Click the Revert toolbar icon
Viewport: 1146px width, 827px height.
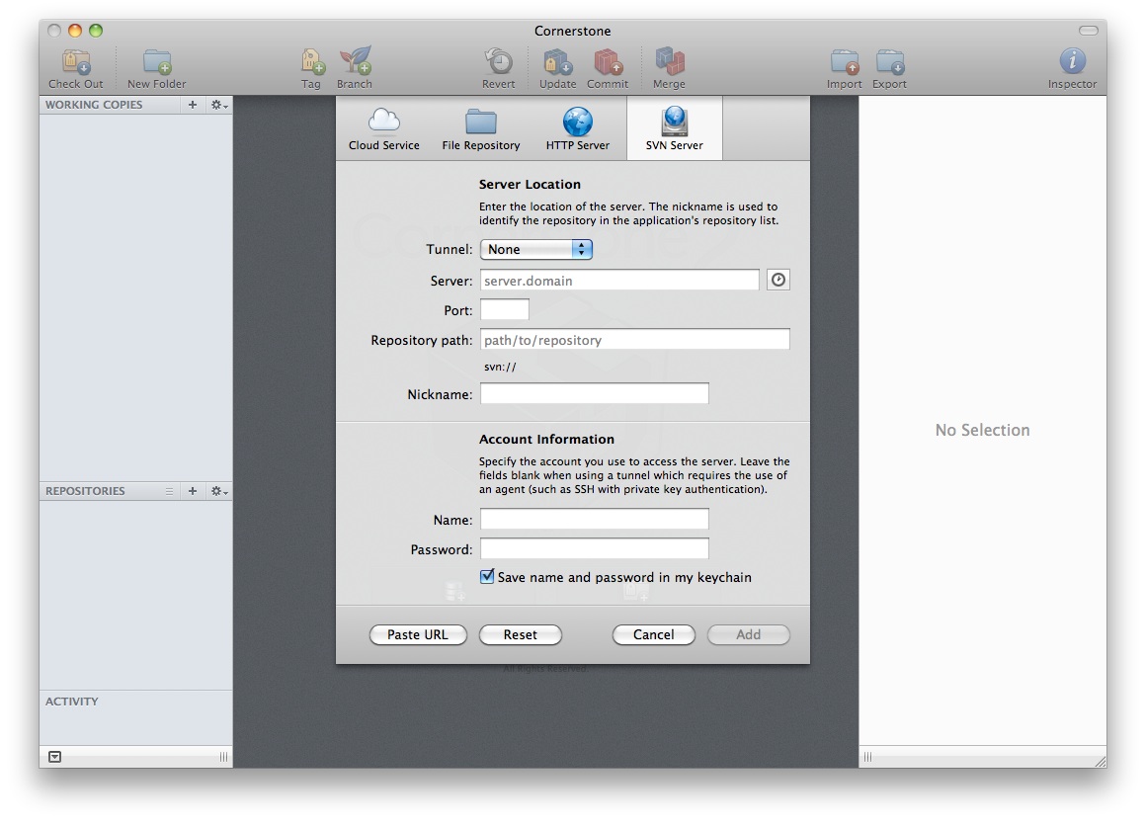pos(499,69)
